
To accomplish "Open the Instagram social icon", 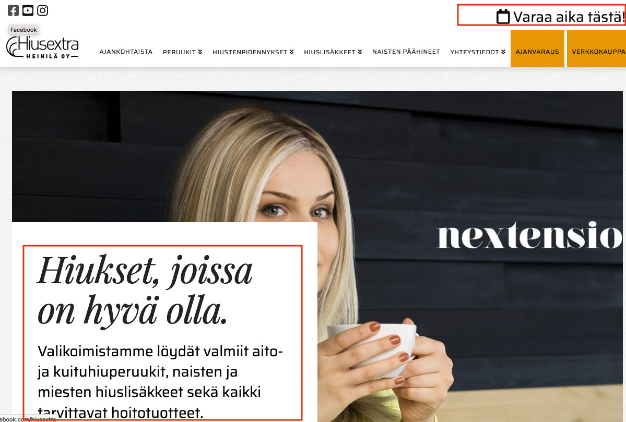I will point(43,10).
